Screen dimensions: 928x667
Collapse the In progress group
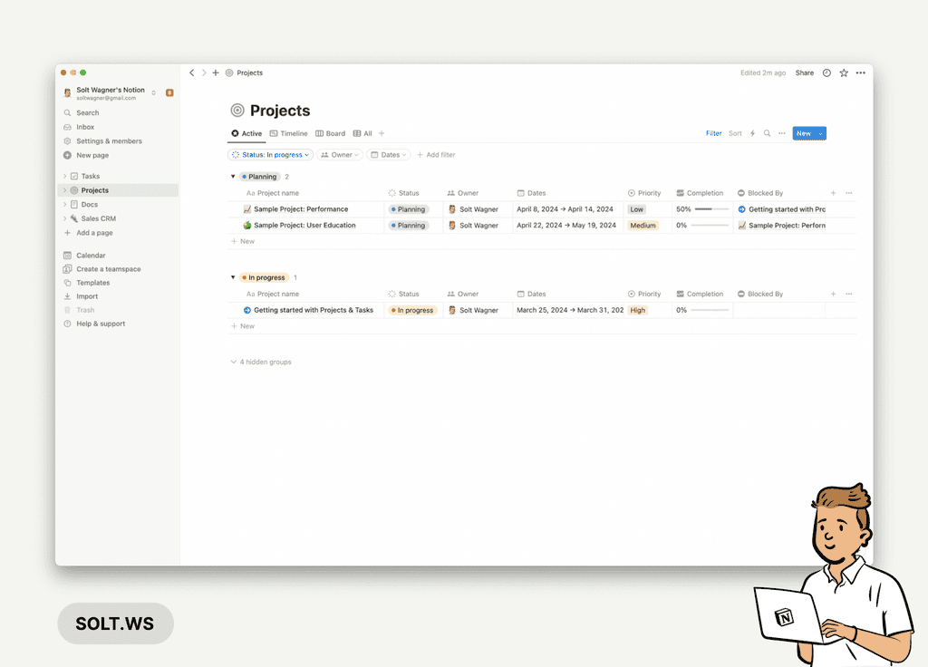(x=233, y=277)
